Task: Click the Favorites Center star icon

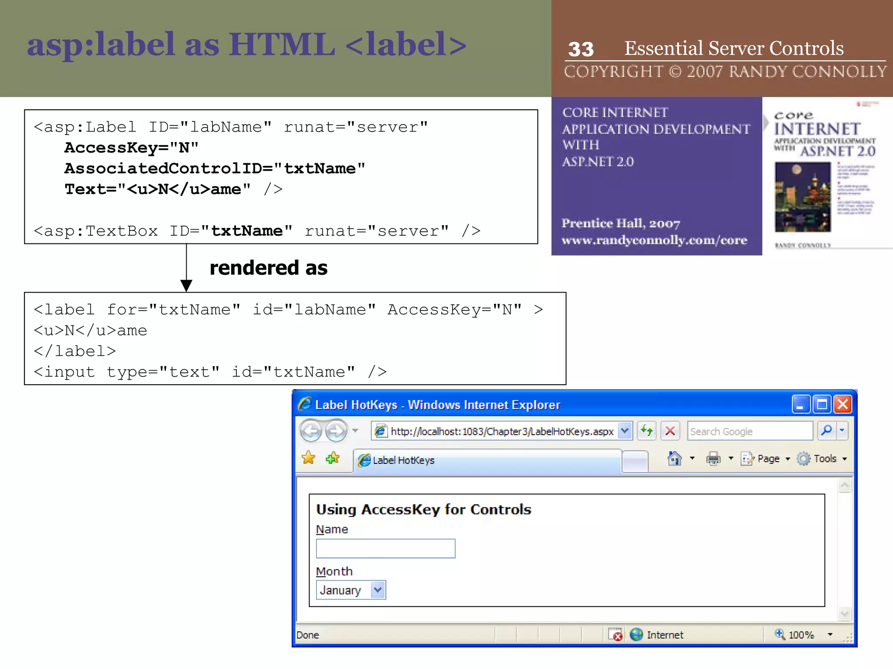Action: 308,458
